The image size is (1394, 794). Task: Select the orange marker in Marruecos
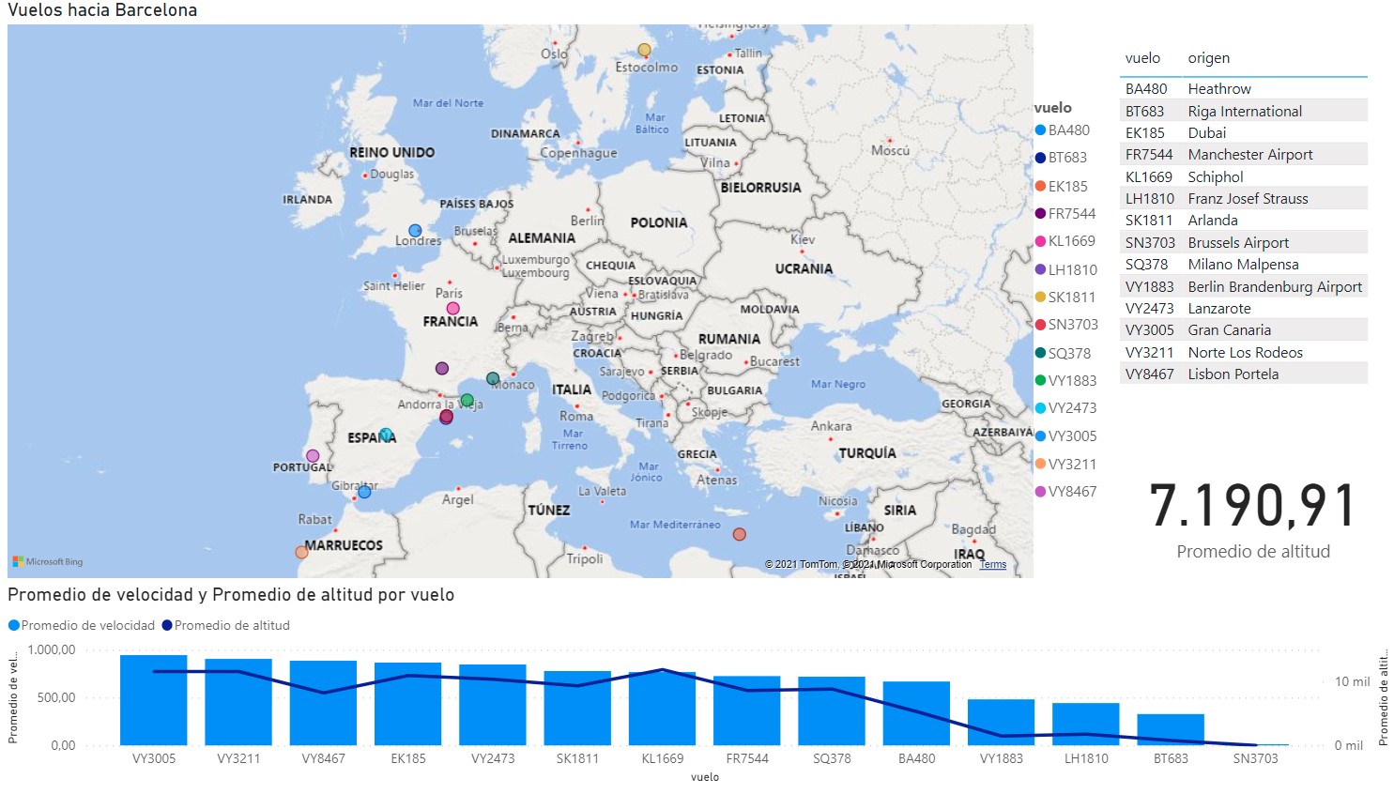tap(301, 552)
